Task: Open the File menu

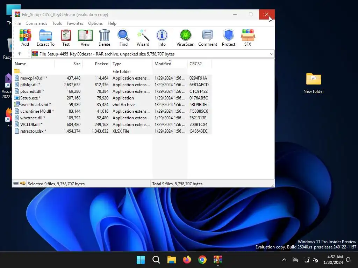Action: point(17,23)
